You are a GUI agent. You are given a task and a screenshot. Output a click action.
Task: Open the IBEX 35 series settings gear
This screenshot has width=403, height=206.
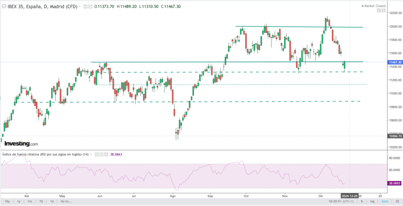pyautogui.click(x=90, y=7)
